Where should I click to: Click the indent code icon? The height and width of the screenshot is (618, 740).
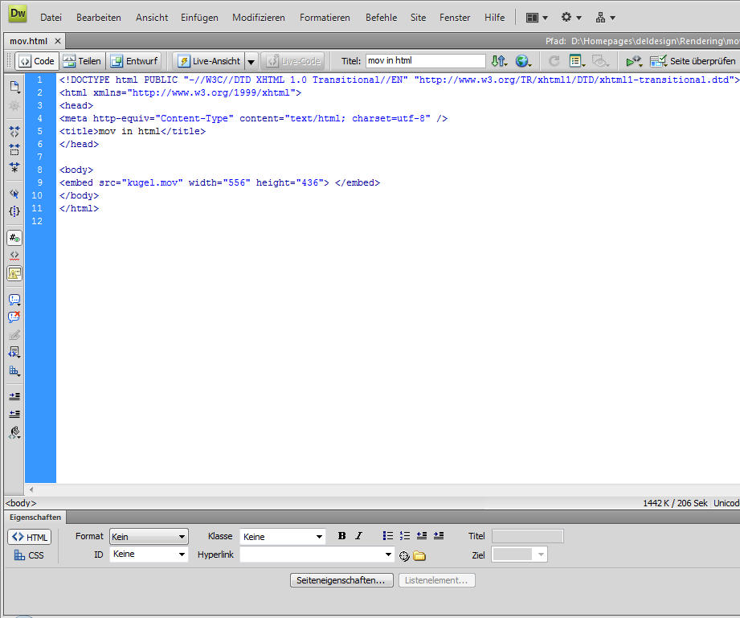[x=14, y=396]
